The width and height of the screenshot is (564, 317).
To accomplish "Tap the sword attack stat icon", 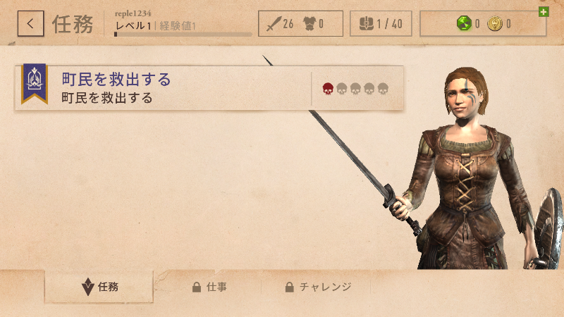I will point(274,24).
